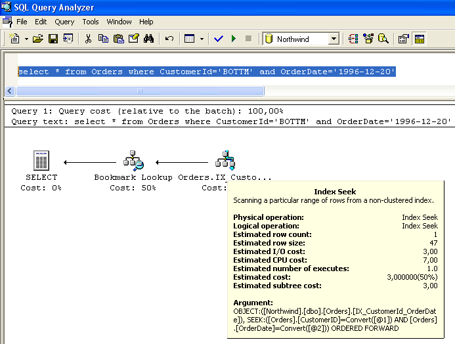Viewport: 455px width, 344px height.
Task: Expand the New Query dropdown arrow
Action: 26,39
